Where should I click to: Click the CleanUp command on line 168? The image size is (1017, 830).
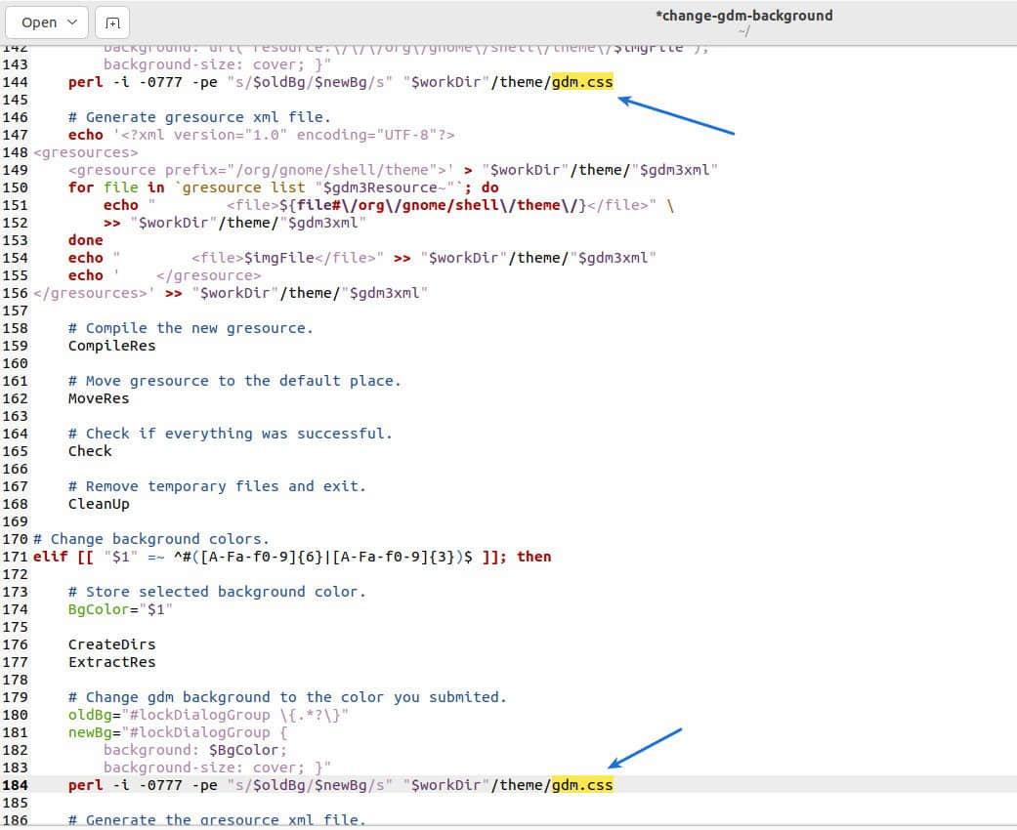(97, 504)
